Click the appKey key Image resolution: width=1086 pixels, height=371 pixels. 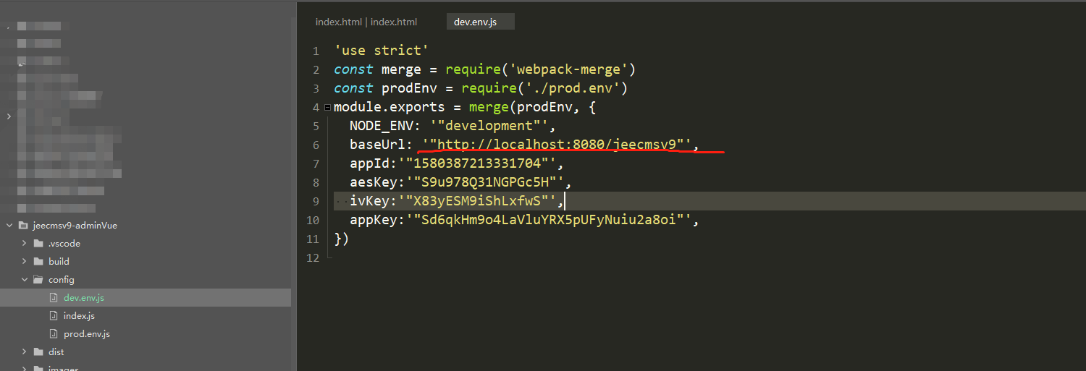pyautogui.click(x=374, y=220)
